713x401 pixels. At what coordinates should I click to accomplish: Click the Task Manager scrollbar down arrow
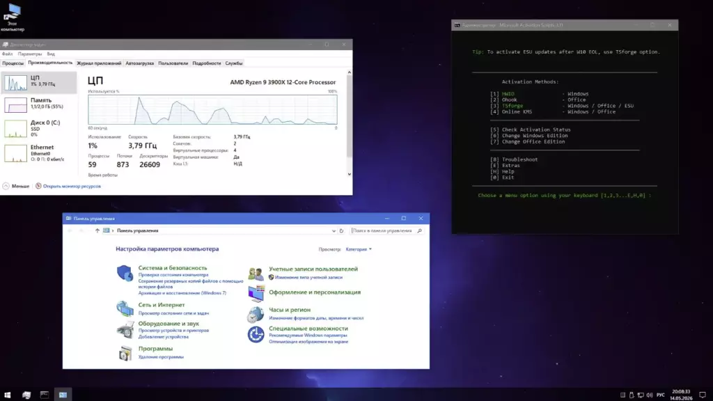tap(350, 174)
